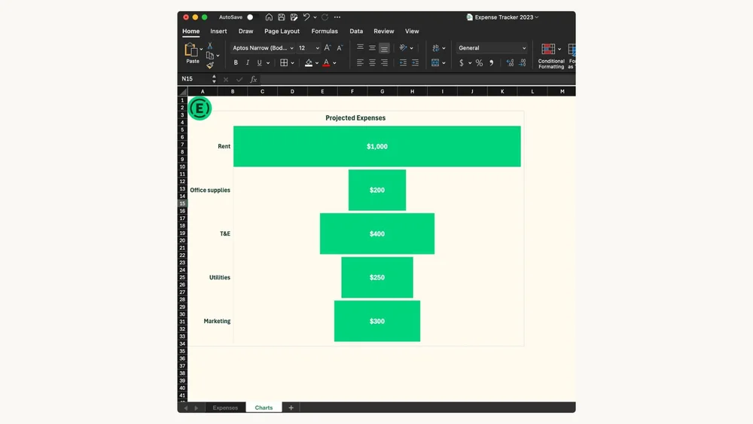Select the Format Painter brush
Viewport: 753px width, 424px height.
(x=210, y=66)
